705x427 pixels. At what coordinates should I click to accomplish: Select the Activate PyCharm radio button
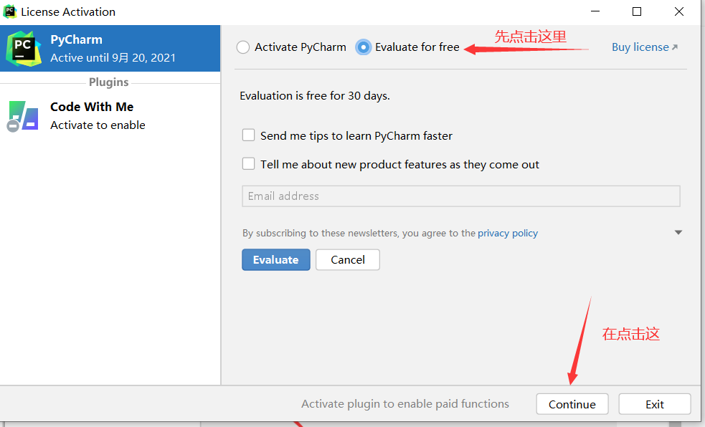(243, 47)
